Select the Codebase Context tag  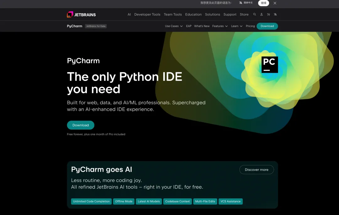(177, 202)
